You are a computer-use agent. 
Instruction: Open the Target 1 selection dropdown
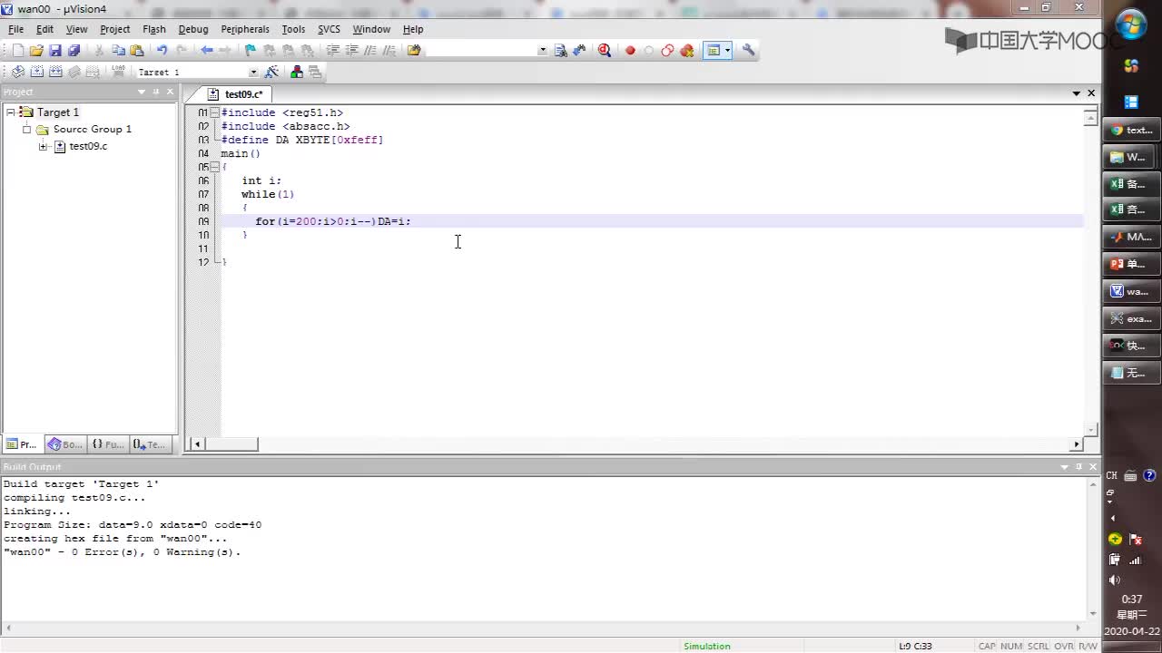tap(253, 72)
